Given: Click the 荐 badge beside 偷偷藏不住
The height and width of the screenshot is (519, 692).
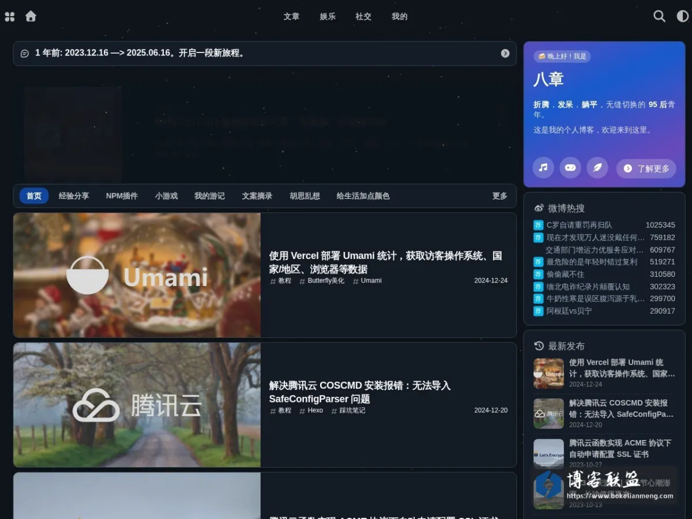Looking at the screenshot, I should (x=539, y=274).
